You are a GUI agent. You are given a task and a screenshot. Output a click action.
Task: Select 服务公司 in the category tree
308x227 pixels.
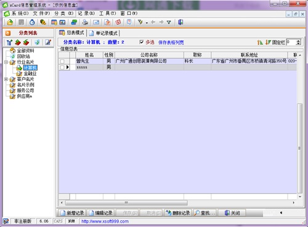tap(25, 91)
